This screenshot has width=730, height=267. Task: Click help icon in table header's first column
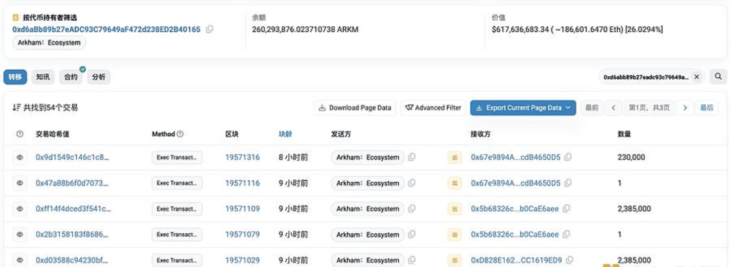coord(20,134)
